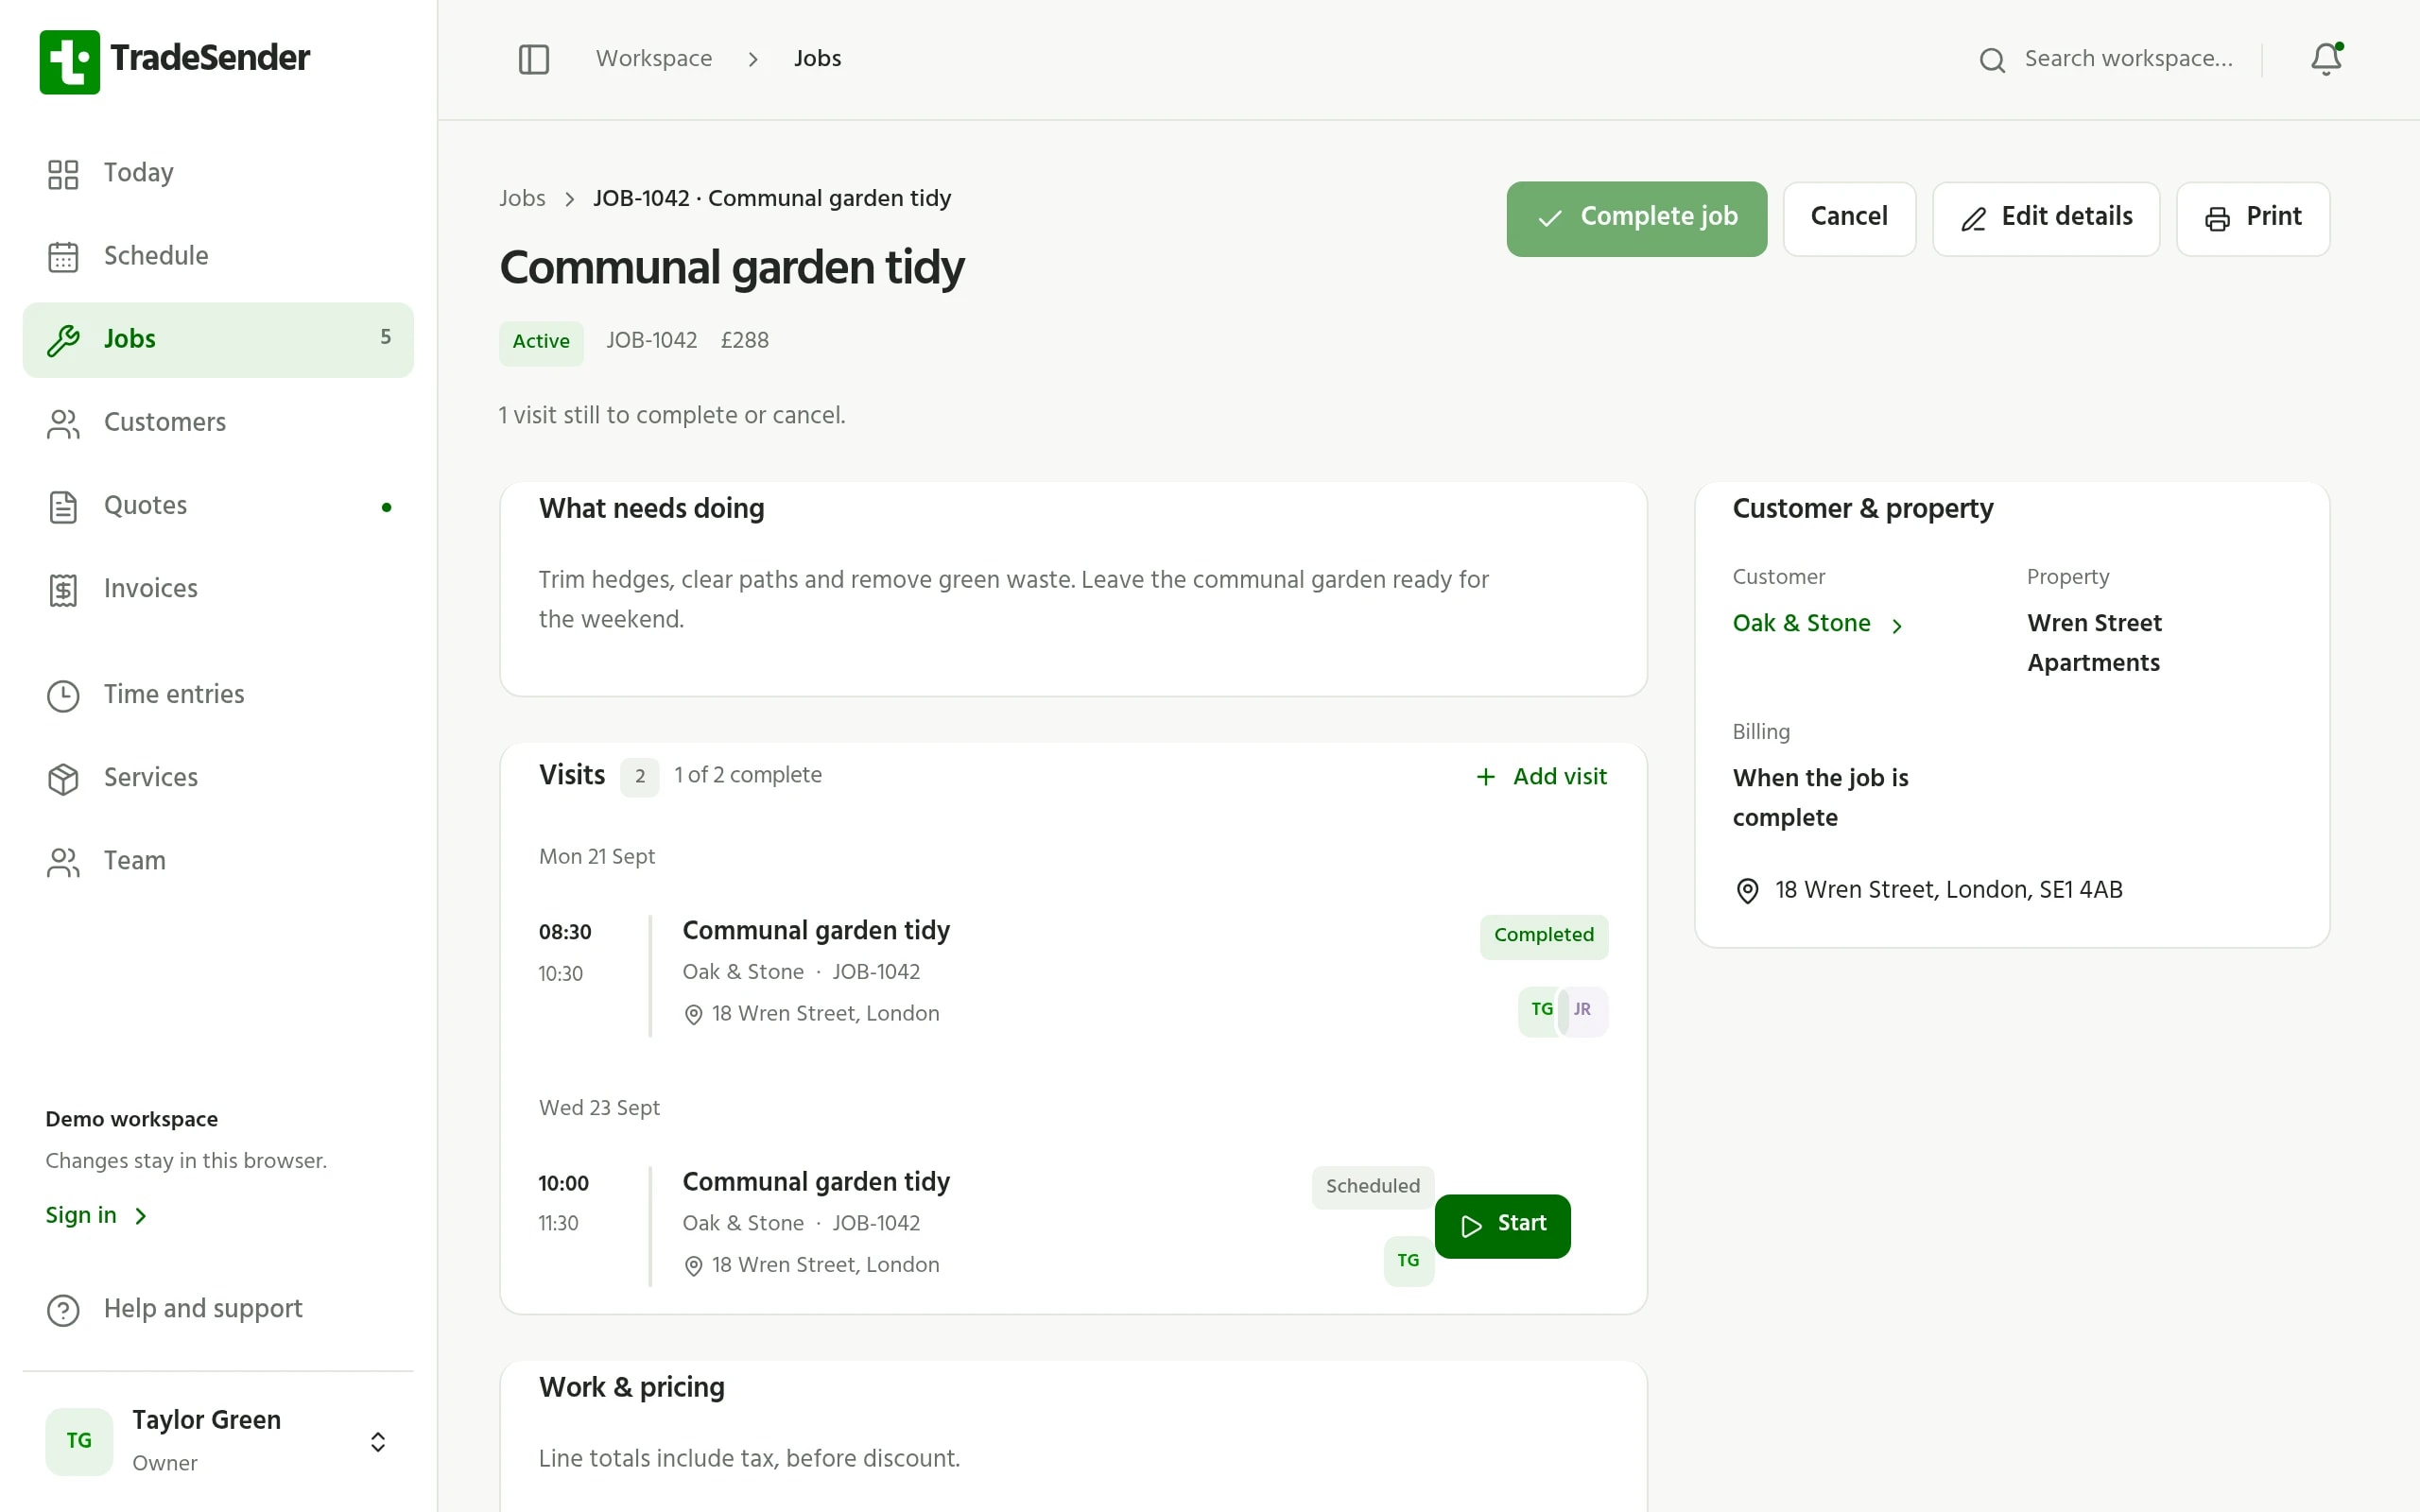Click Wren Street Apartments property text
2420x1512 pixels.
click(x=2094, y=643)
